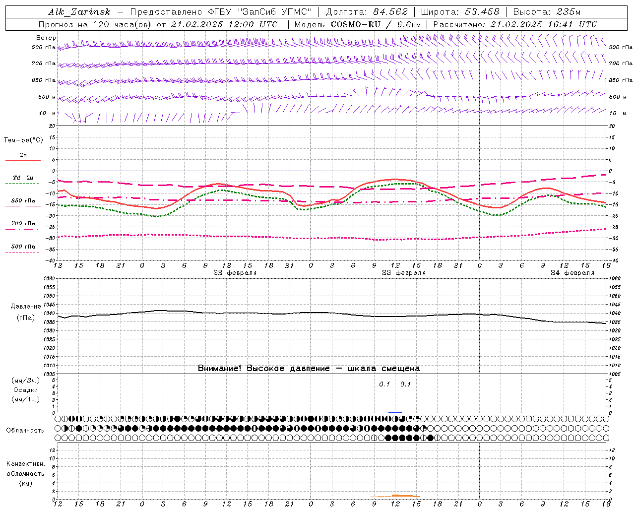Click the left-side wind level label 700 гПа
This screenshot has height=508, width=635.
point(44,63)
